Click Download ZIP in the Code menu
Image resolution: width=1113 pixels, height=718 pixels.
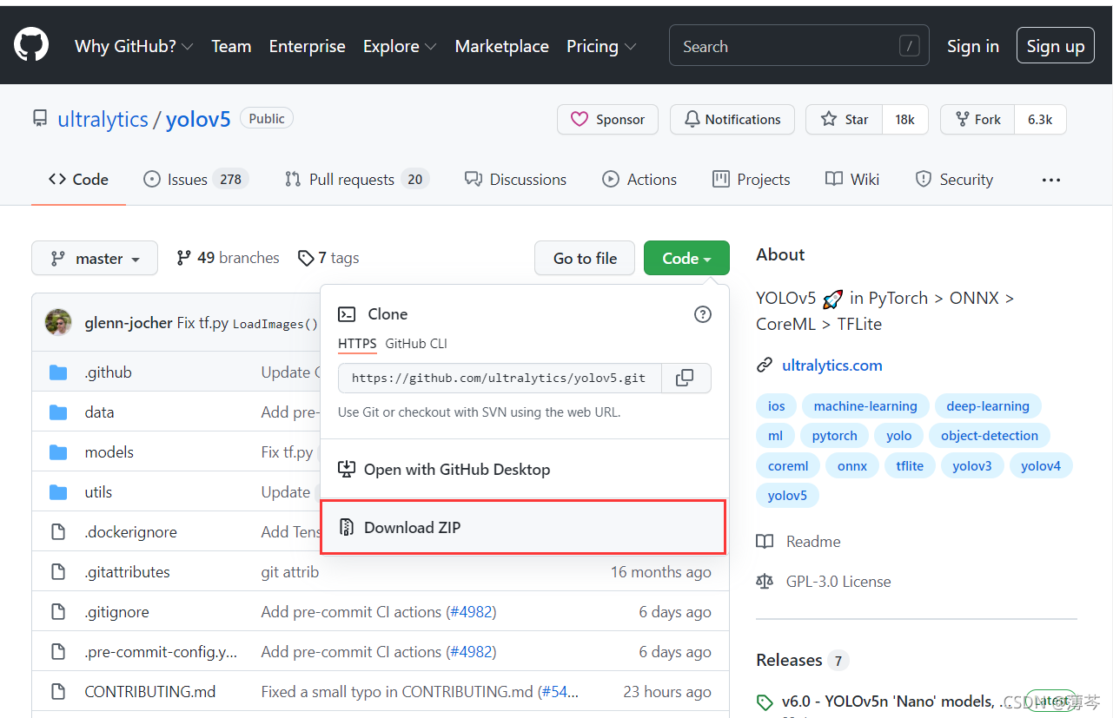tap(523, 527)
